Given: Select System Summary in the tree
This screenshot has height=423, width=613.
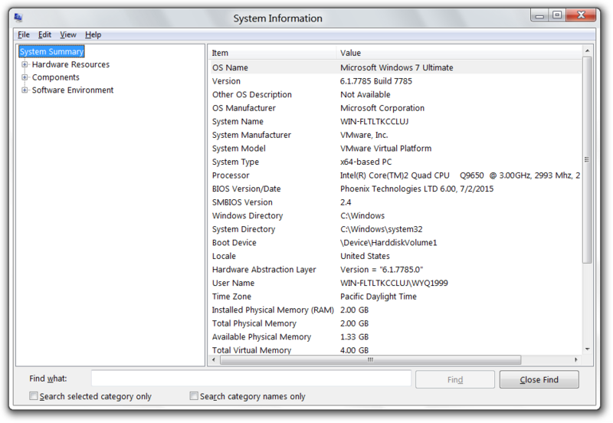Looking at the screenshot, I should click(51, 52).
